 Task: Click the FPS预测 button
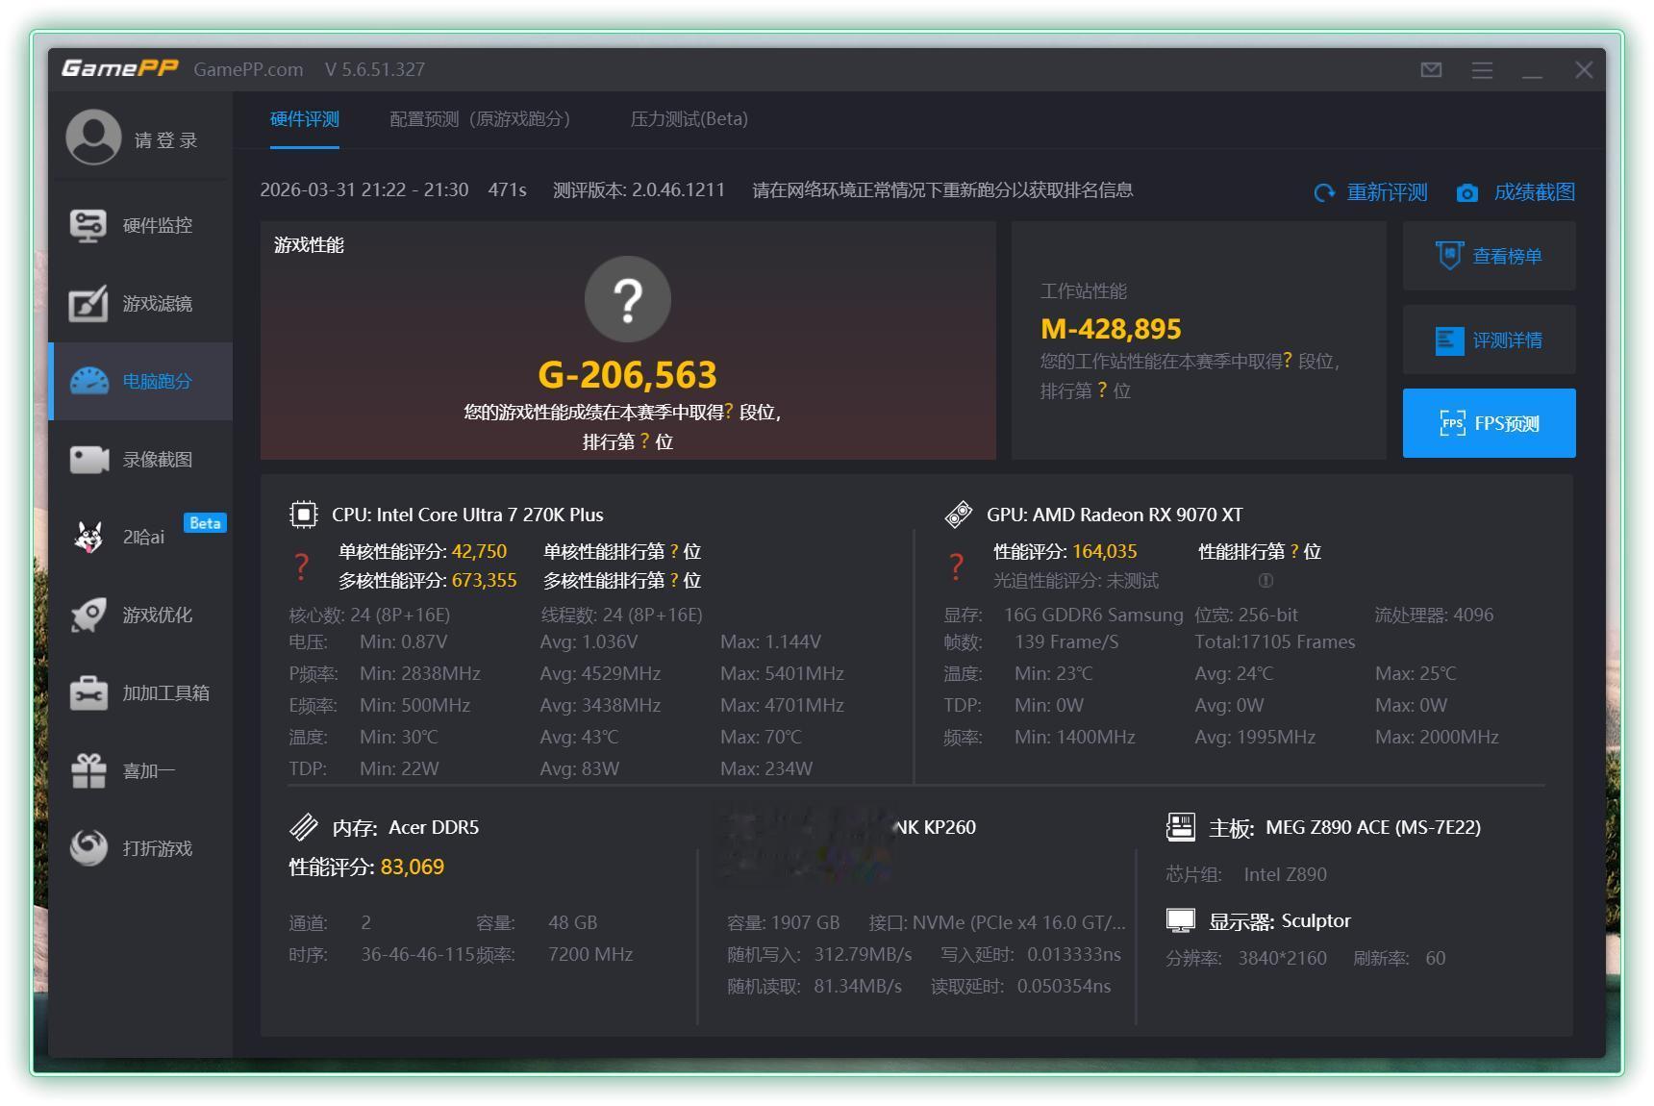[x=1490, y=423]
